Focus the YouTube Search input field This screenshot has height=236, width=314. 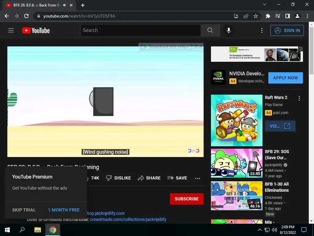click(x=141, y=30)
